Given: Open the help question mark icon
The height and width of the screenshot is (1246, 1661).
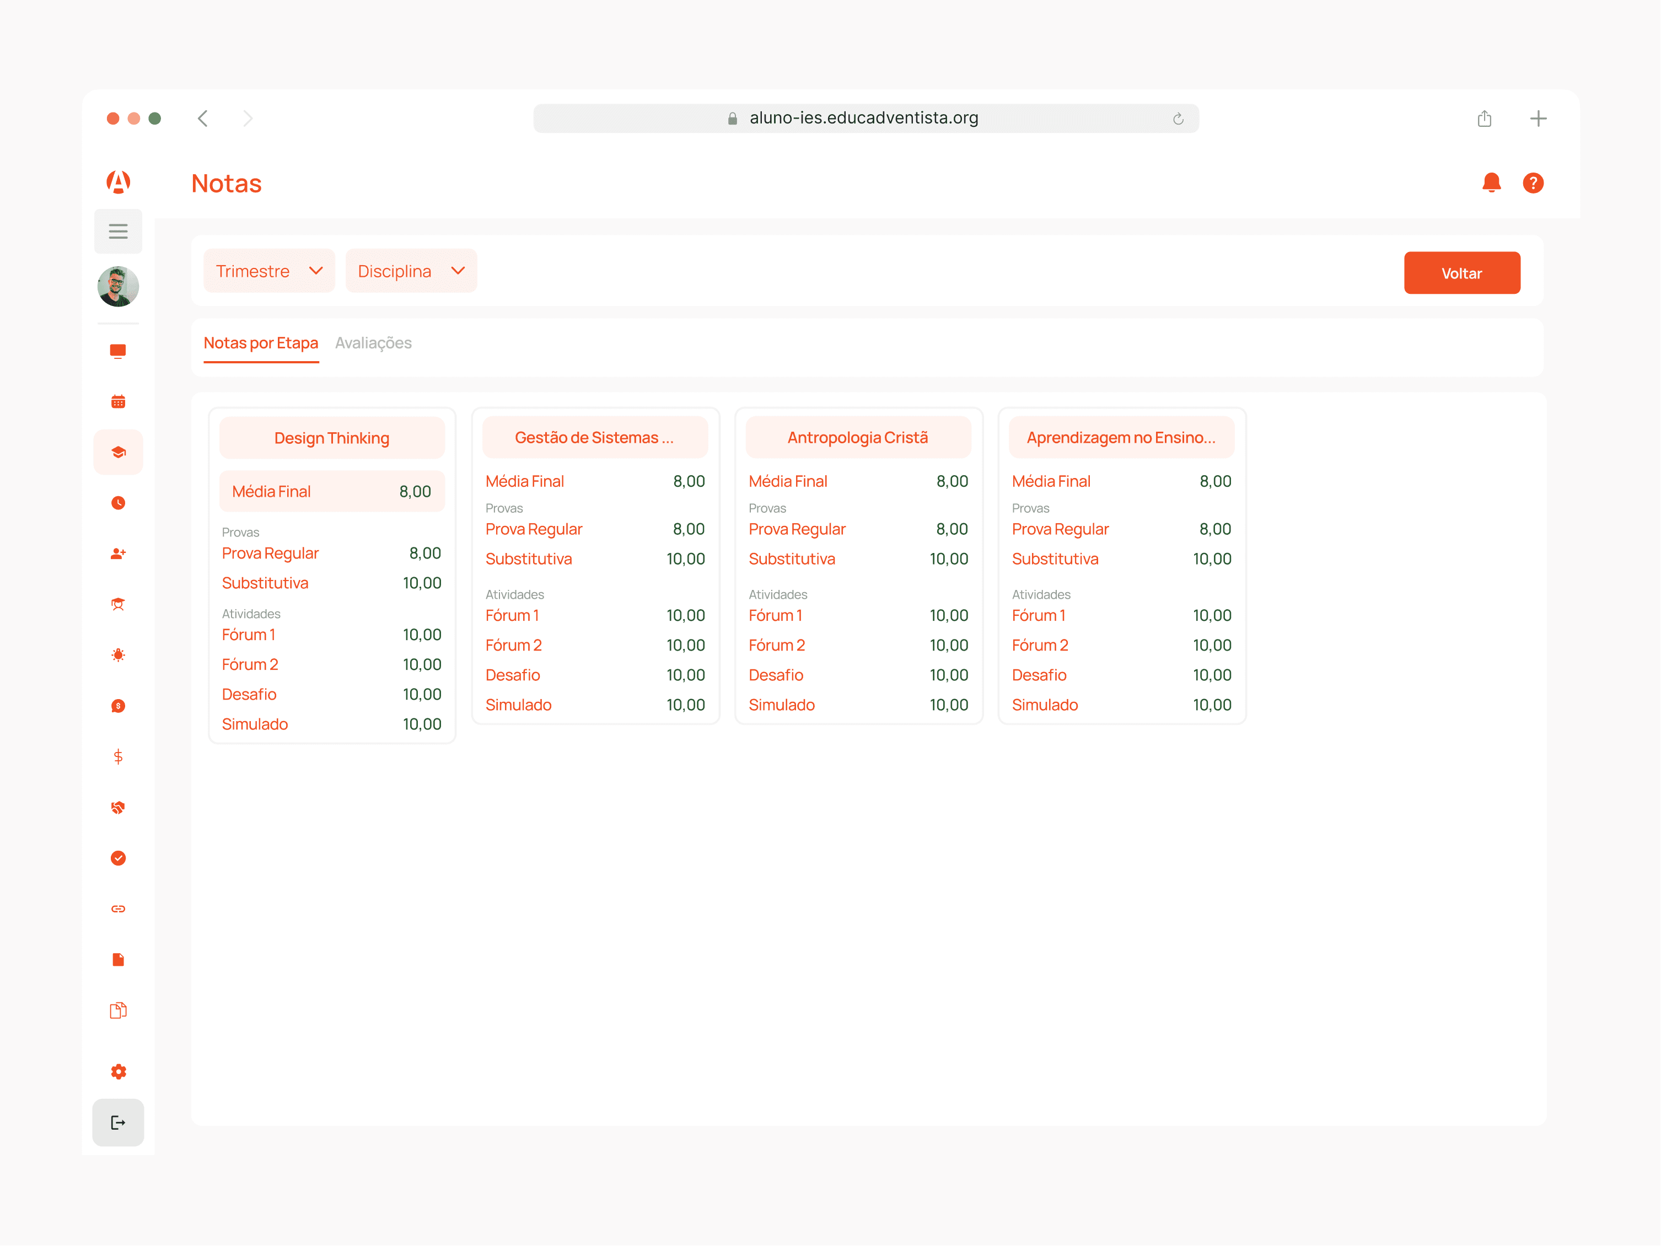Looking at the screenshot, I should tap(1533, 182).
